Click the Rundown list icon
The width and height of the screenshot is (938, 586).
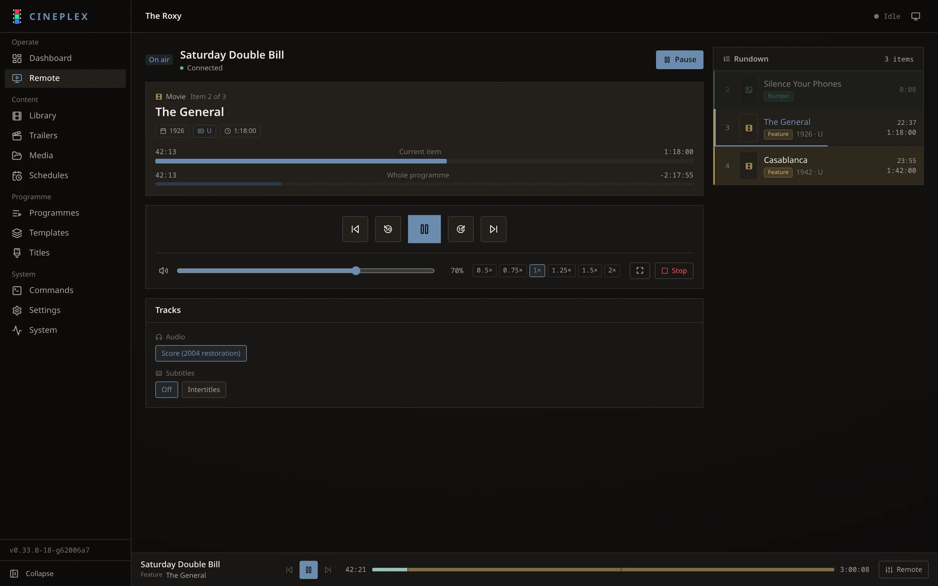tap(726, 59)
